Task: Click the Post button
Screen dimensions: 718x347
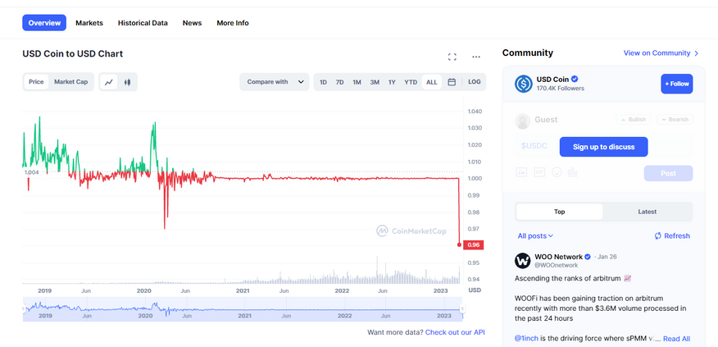Action: pyautogui.click(x=668, y=173)
